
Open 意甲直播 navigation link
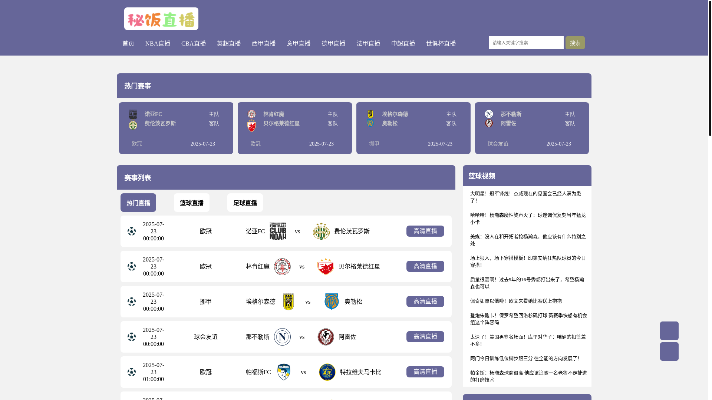pyautogui.click(x=299, y=43)
